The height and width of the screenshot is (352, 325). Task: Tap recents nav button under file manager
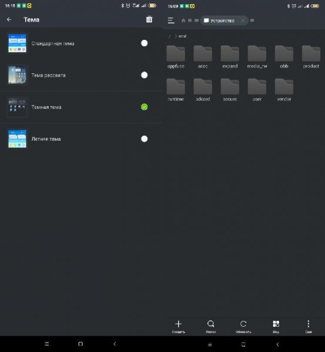point(210,344)
